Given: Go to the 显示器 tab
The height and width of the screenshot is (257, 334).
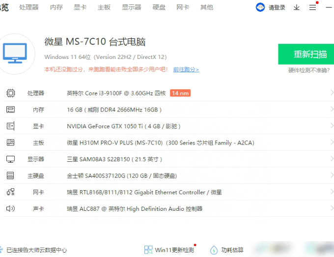Looking at the screenshot, I should click(x=132, y=7).
